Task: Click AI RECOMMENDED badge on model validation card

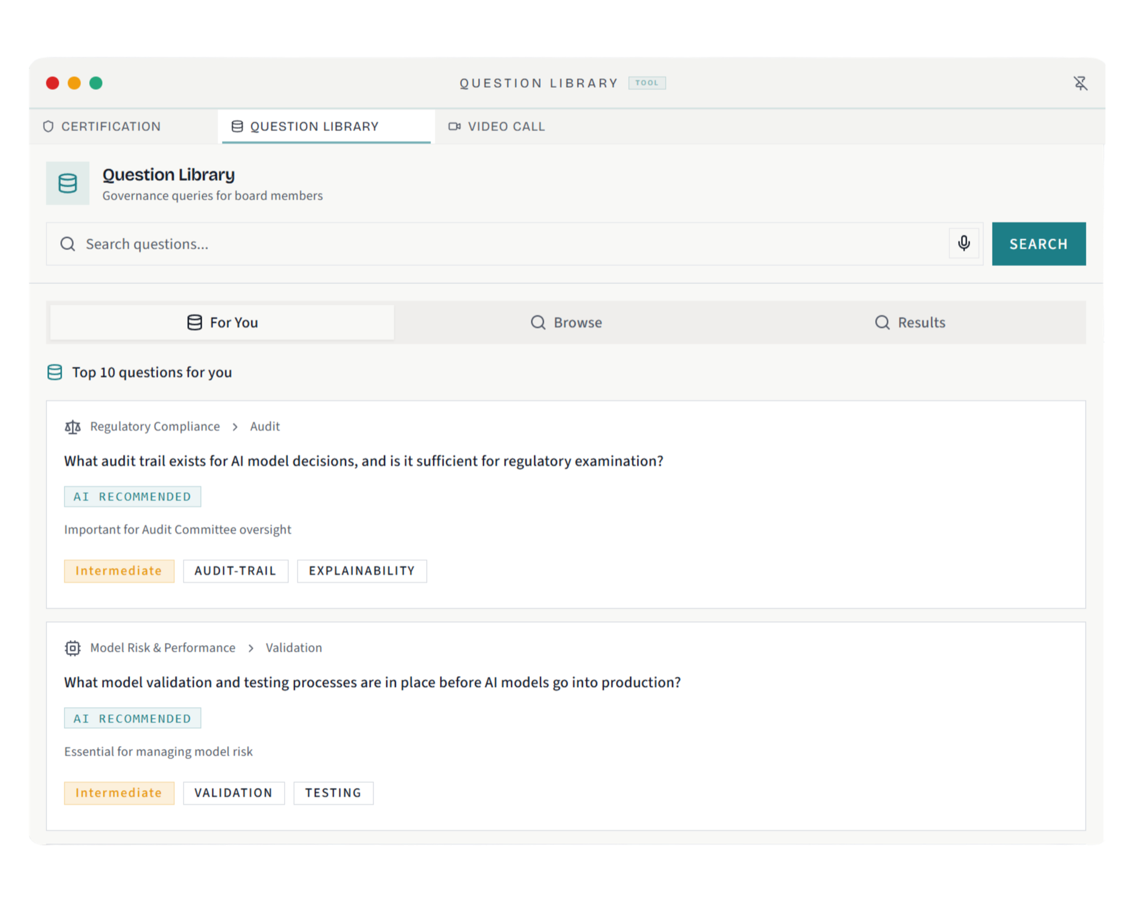Action: pos(132,719)
